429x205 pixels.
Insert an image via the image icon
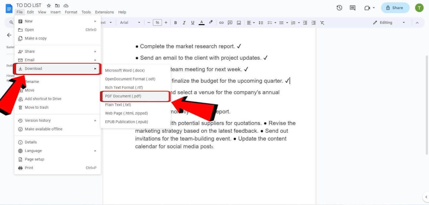239,22
